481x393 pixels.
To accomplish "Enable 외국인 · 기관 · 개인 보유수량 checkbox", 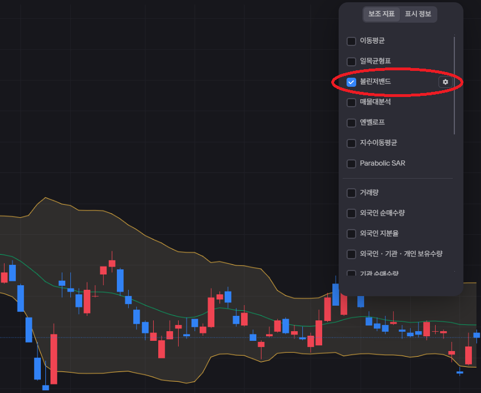I will pyautogui.click(x=351, y=254).
